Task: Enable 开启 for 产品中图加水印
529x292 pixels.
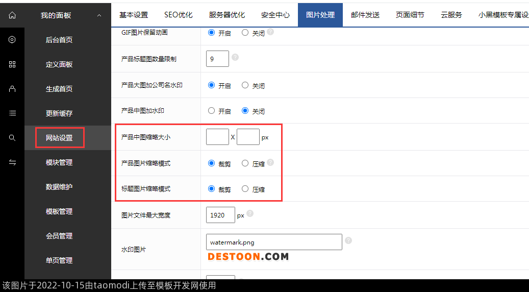Action: (211, 111)
